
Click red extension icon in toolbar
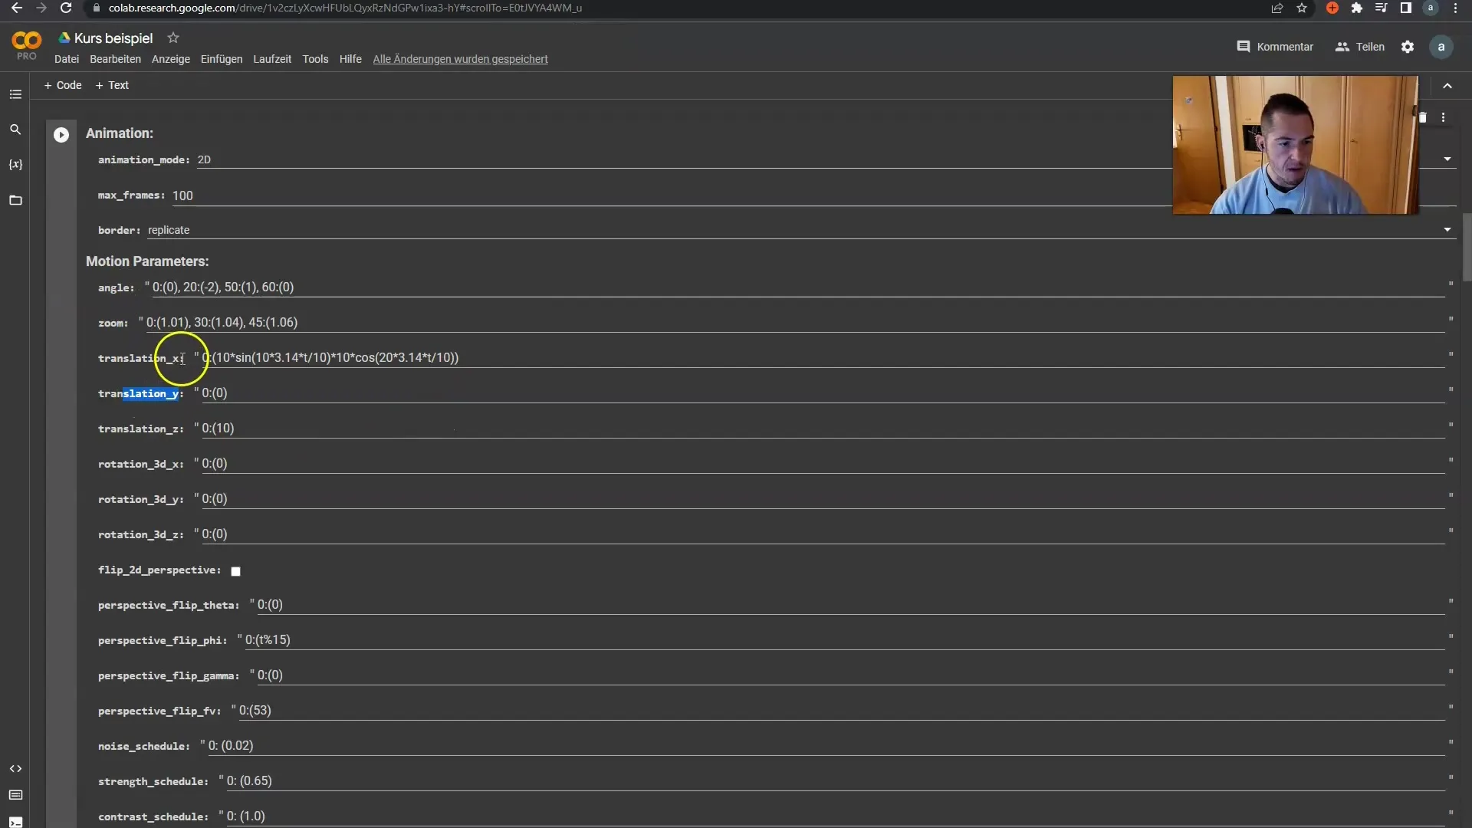click(x=1332, y=8)
